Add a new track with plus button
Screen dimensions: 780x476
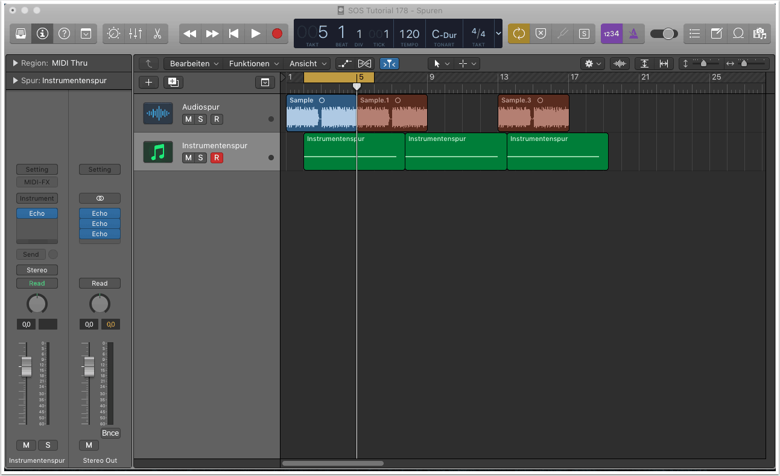point(149,83)
